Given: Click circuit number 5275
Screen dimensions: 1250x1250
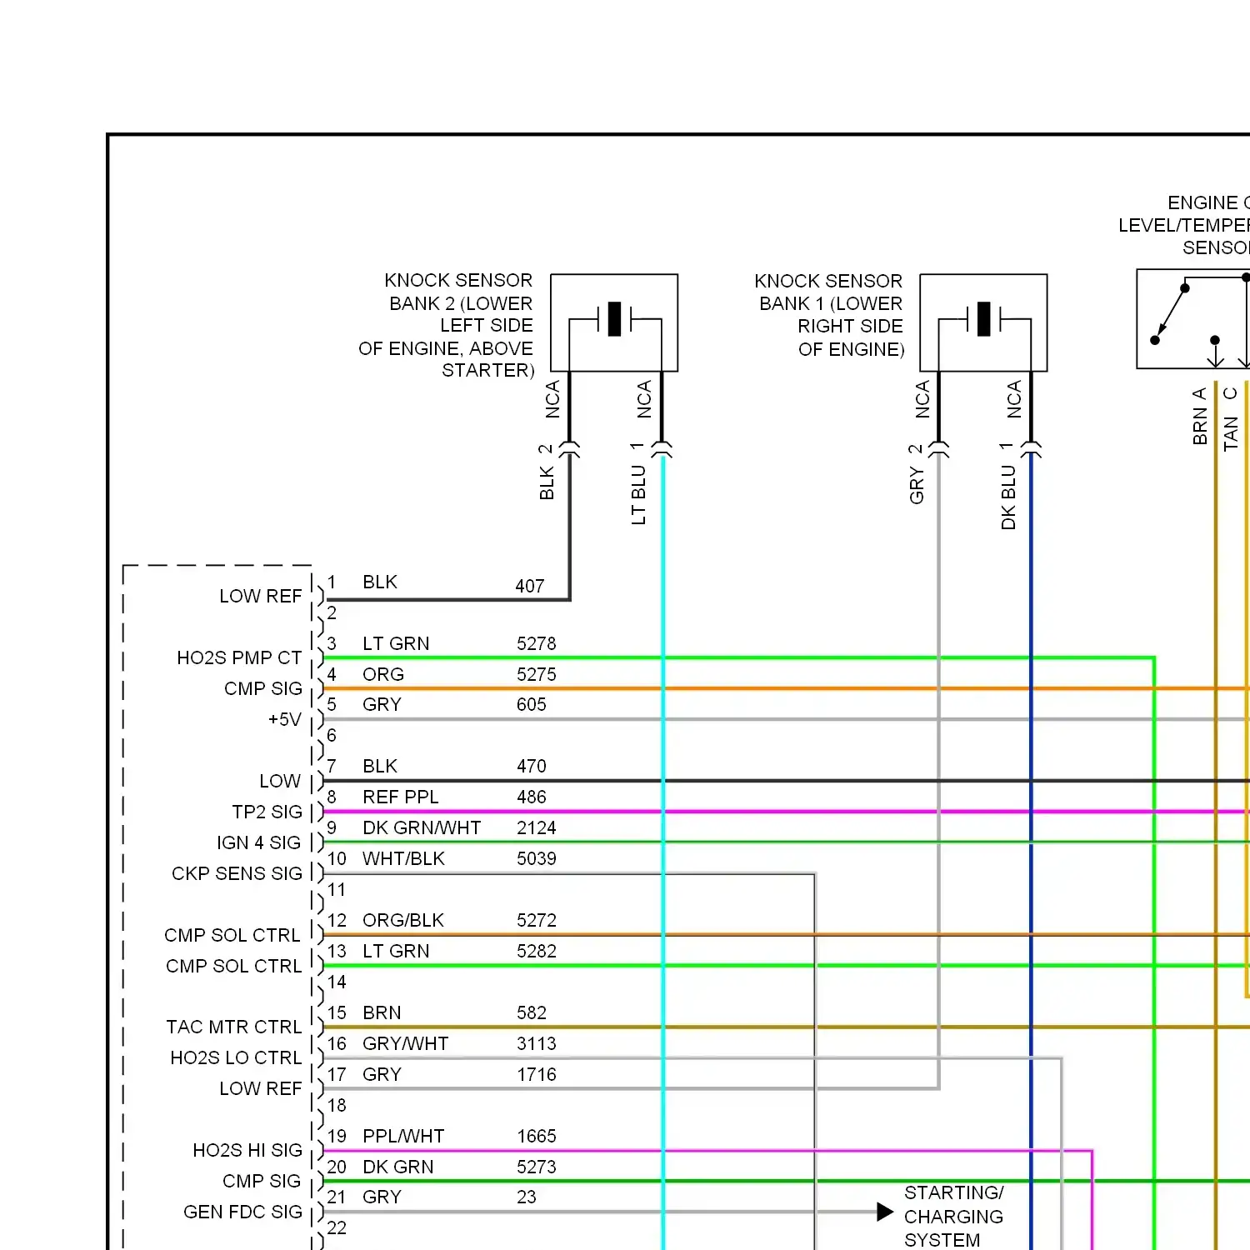Looking at the screenshot, I should (536, 675).
